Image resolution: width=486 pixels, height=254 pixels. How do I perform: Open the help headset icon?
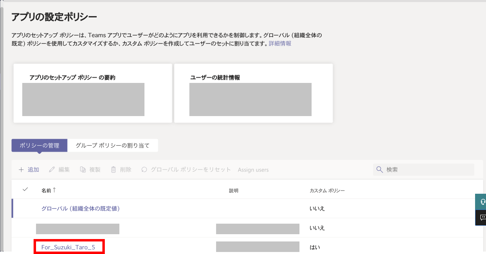coord(482,201)
